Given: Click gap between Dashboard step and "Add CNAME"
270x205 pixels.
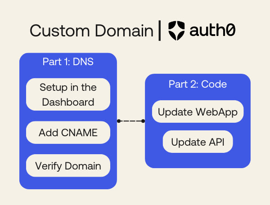Looking at the screenshot, I should pos(68,116).
